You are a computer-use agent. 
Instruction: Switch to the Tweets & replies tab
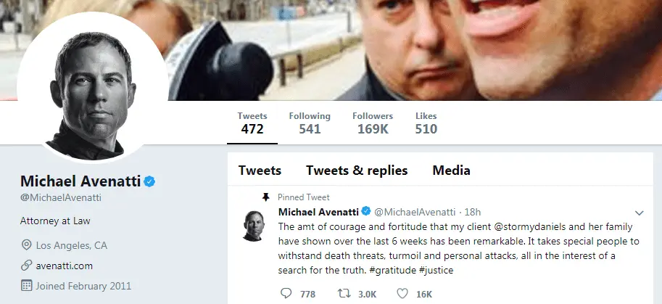click(357, 171)
